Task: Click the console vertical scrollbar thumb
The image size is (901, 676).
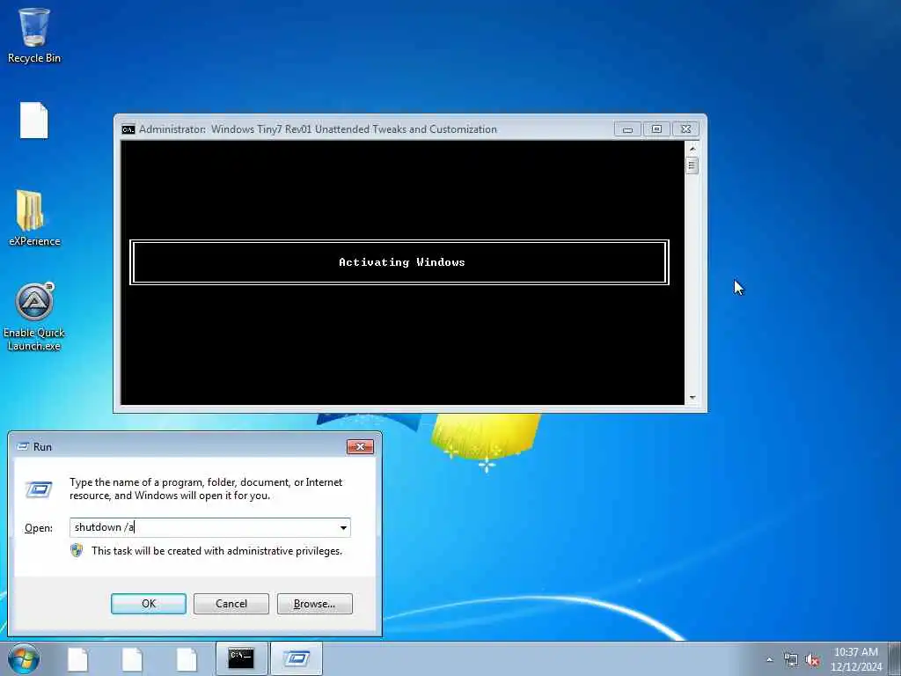Action: click(x=692, y=166)
